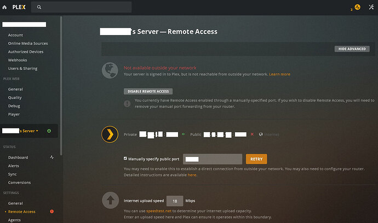Click the sidebar scrollbar
Viewport: 378px width, 223px height.
pos(61,86)
